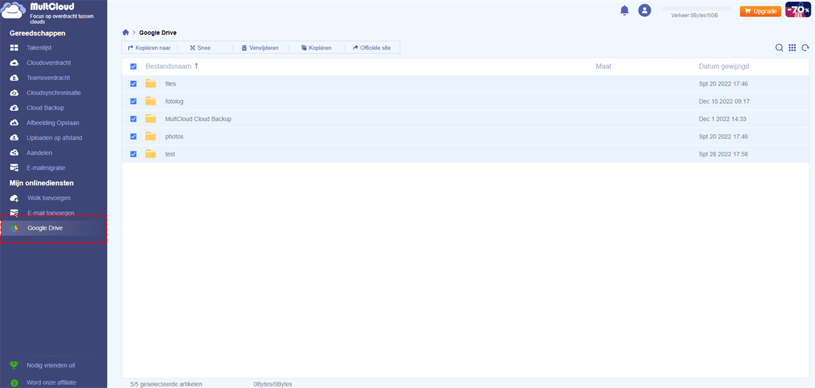Image resolution: width=815 pixels, height=388 pixels.
Task: Uncheck the MultCloud Cloud Backup checkbox
Action: click(x=133, y=119)
